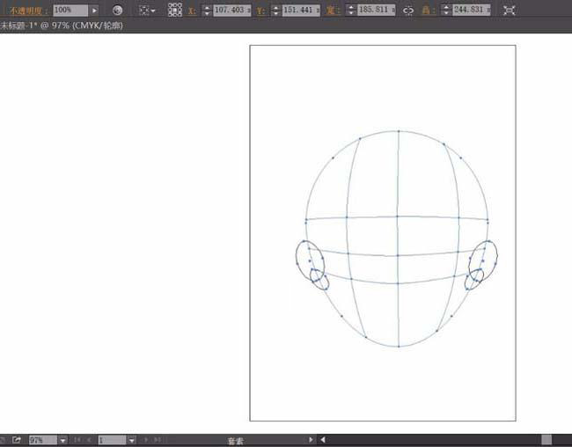Click the Y position value field

point(301,10)
